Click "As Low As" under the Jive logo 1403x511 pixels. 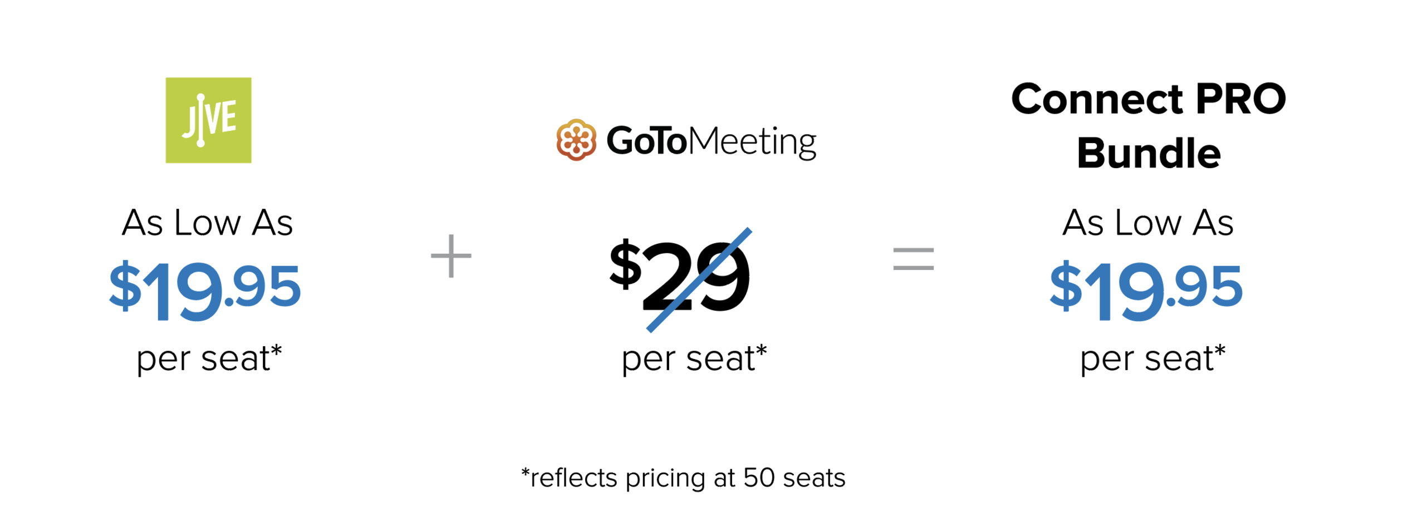(207, 223)
